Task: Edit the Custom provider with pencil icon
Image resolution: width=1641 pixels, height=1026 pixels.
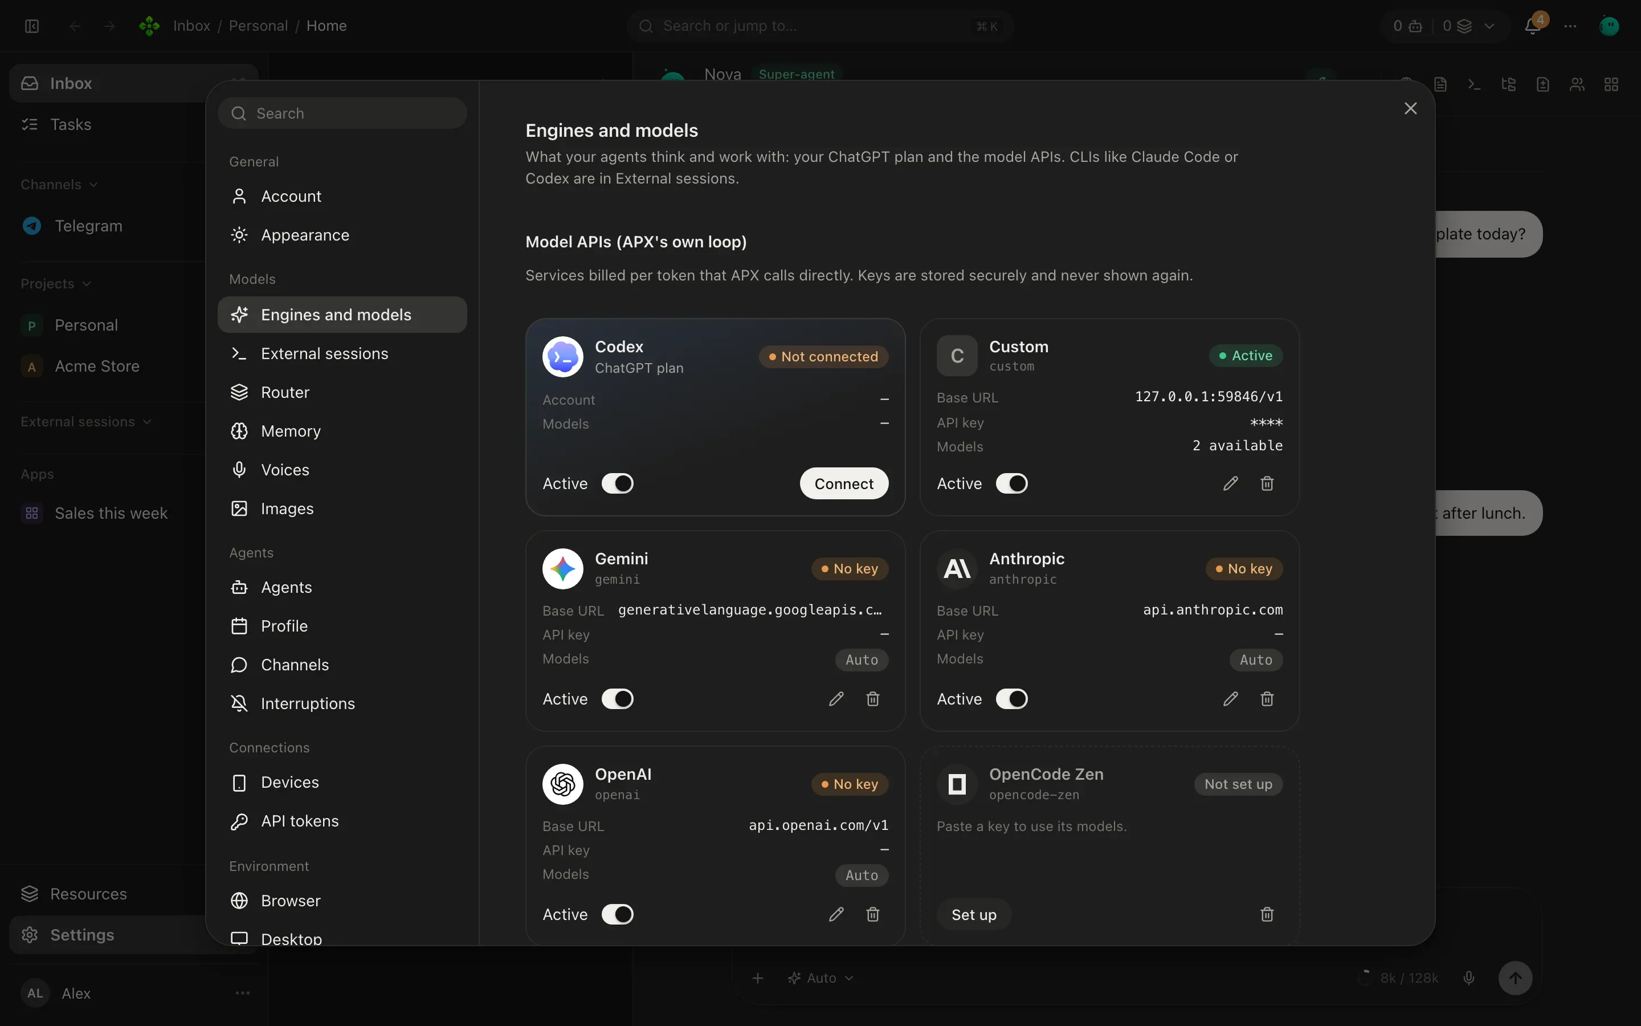Action: coord(1230,483)
